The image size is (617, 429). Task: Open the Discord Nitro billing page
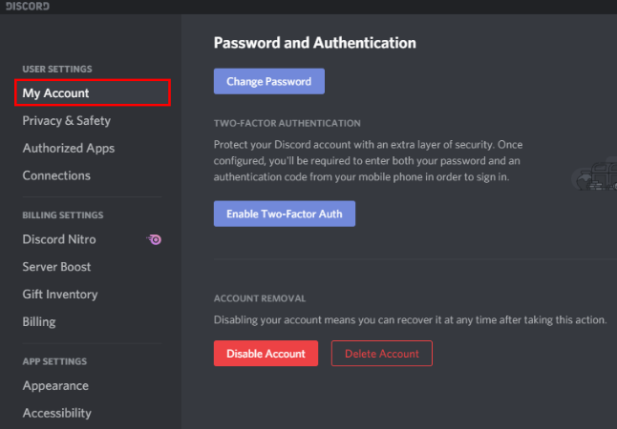point(59,239)
